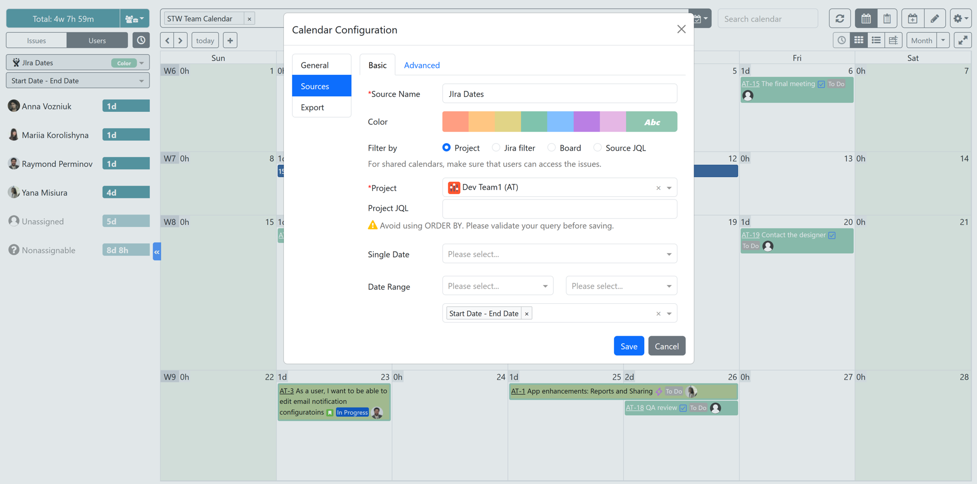The image size is (977, 484).
Task: Click the Search calendar field
Action: tap(768, 18)
